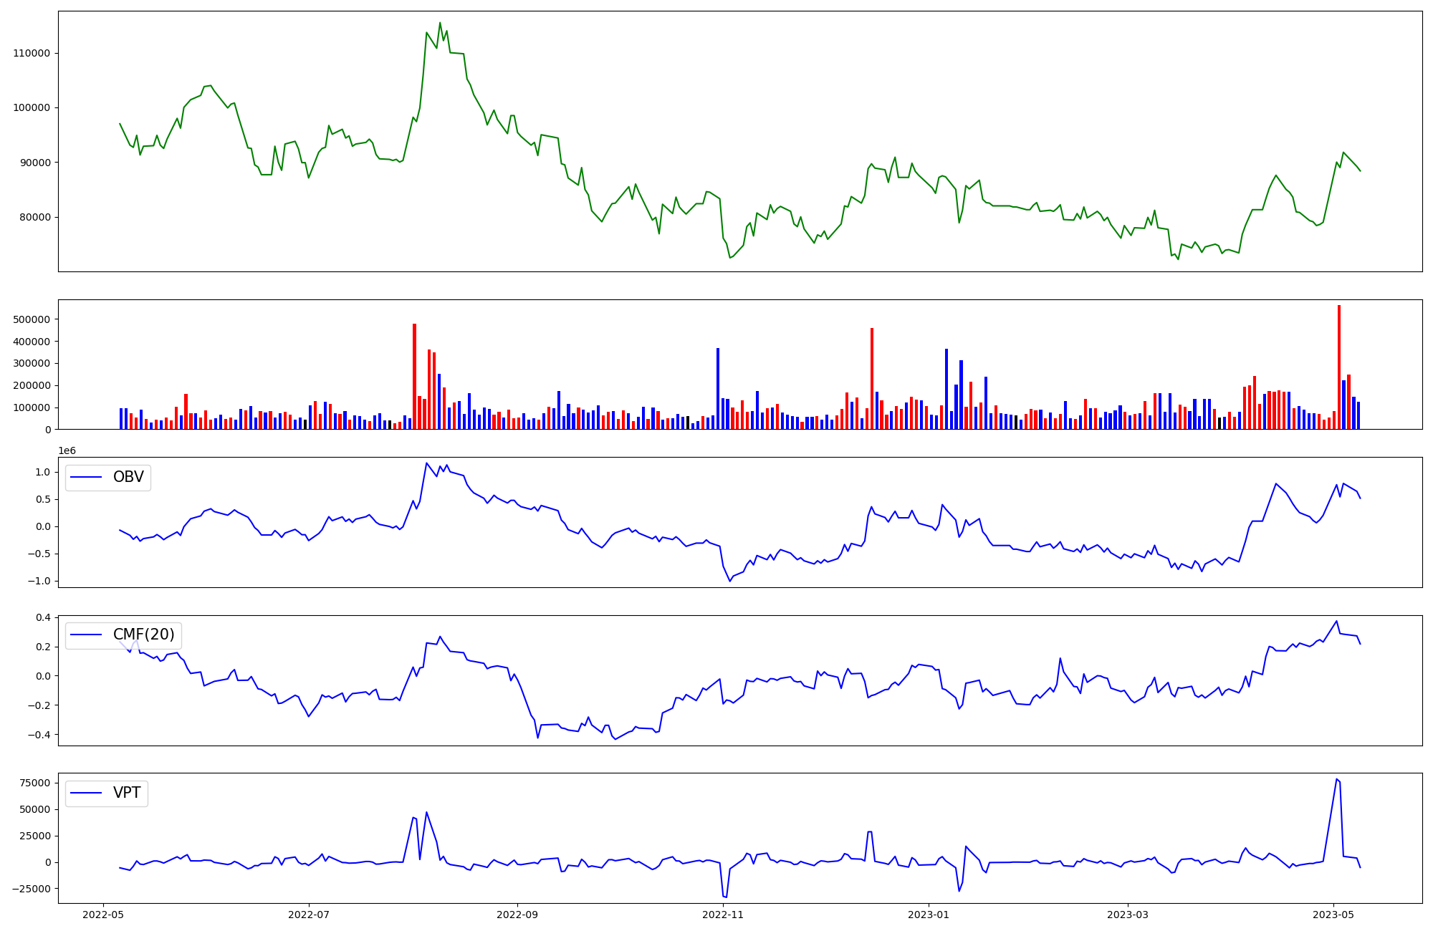Click the VPT legend label

pyautogui.click(x=127, y=793)
